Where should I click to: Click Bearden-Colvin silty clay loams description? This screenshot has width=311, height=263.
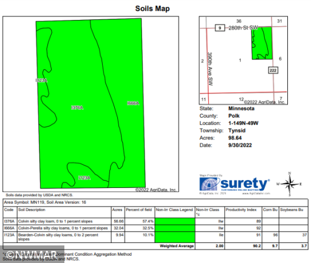58,237
